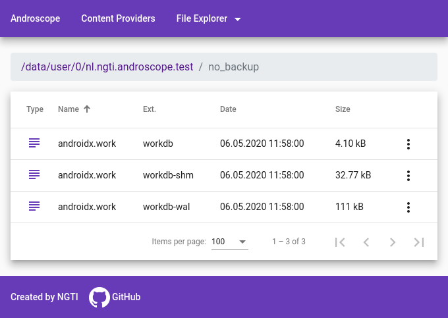The height and width of the screenshot is (318, 448).
Task: Open more options menu for the 4.10 kB file
Action: [x=408, y=144]
